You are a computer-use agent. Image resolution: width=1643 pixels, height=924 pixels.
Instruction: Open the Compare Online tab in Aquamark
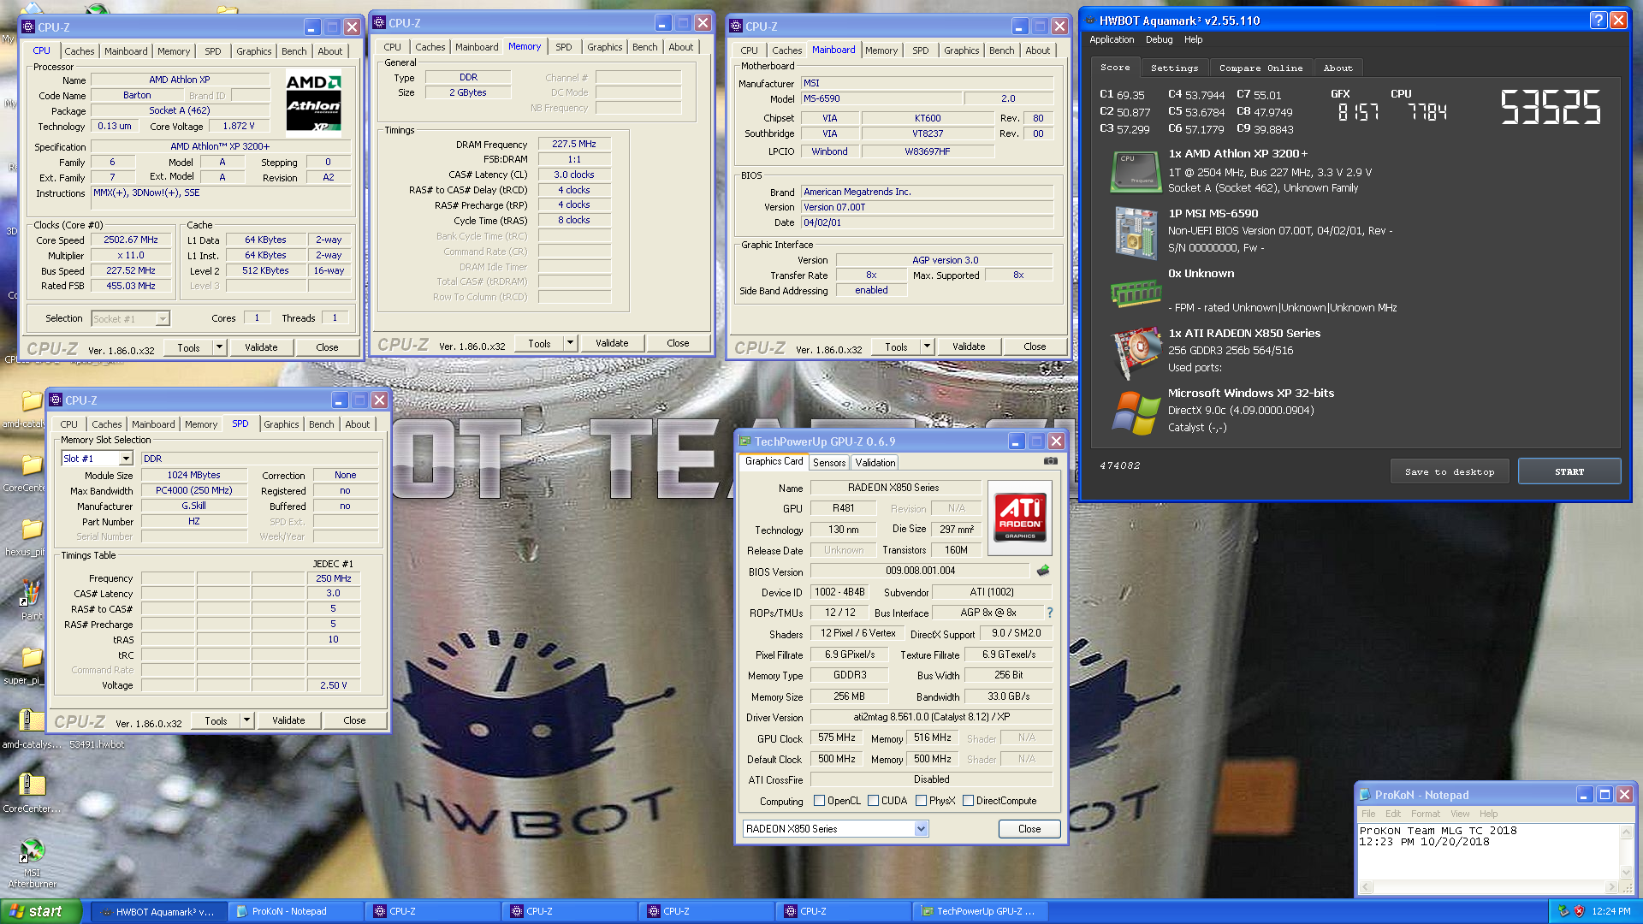(x=1260, y=68)
